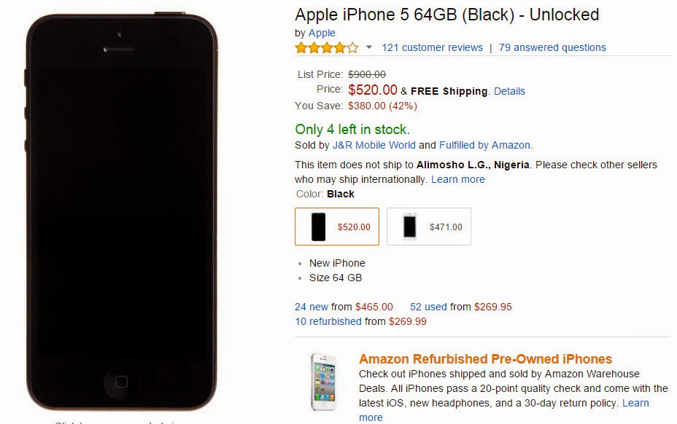Click the large black iPhone product image

(x=121, y=211)
